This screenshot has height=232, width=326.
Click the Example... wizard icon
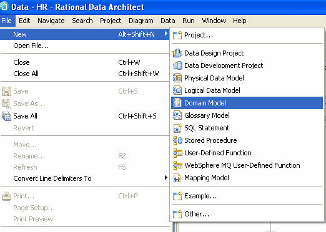tap(177, 196)
